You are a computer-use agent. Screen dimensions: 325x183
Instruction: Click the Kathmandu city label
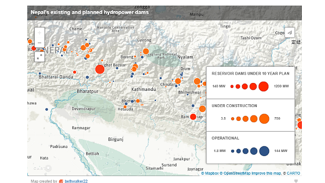click(x=144, y=89)
